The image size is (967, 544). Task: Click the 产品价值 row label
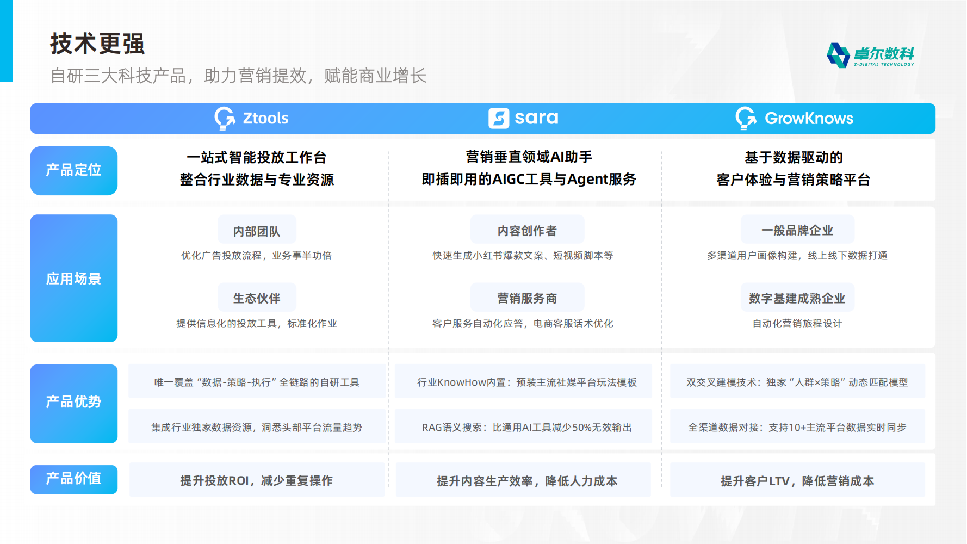pos(74,479)
